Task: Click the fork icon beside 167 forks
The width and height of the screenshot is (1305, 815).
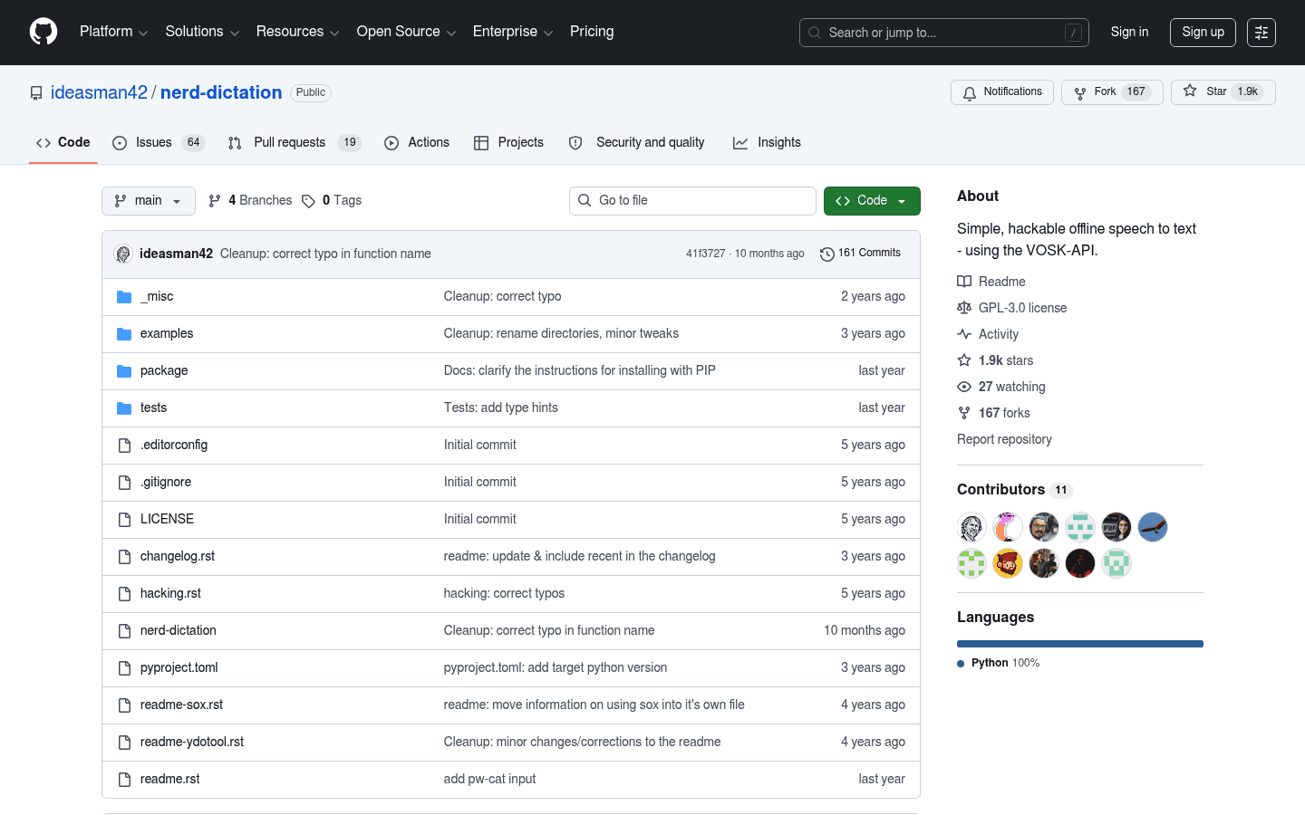Action: 964,413
